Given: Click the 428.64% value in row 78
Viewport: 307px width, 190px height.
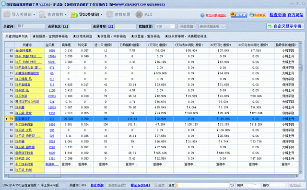Looking at the screenshot, I should [256, 113].
